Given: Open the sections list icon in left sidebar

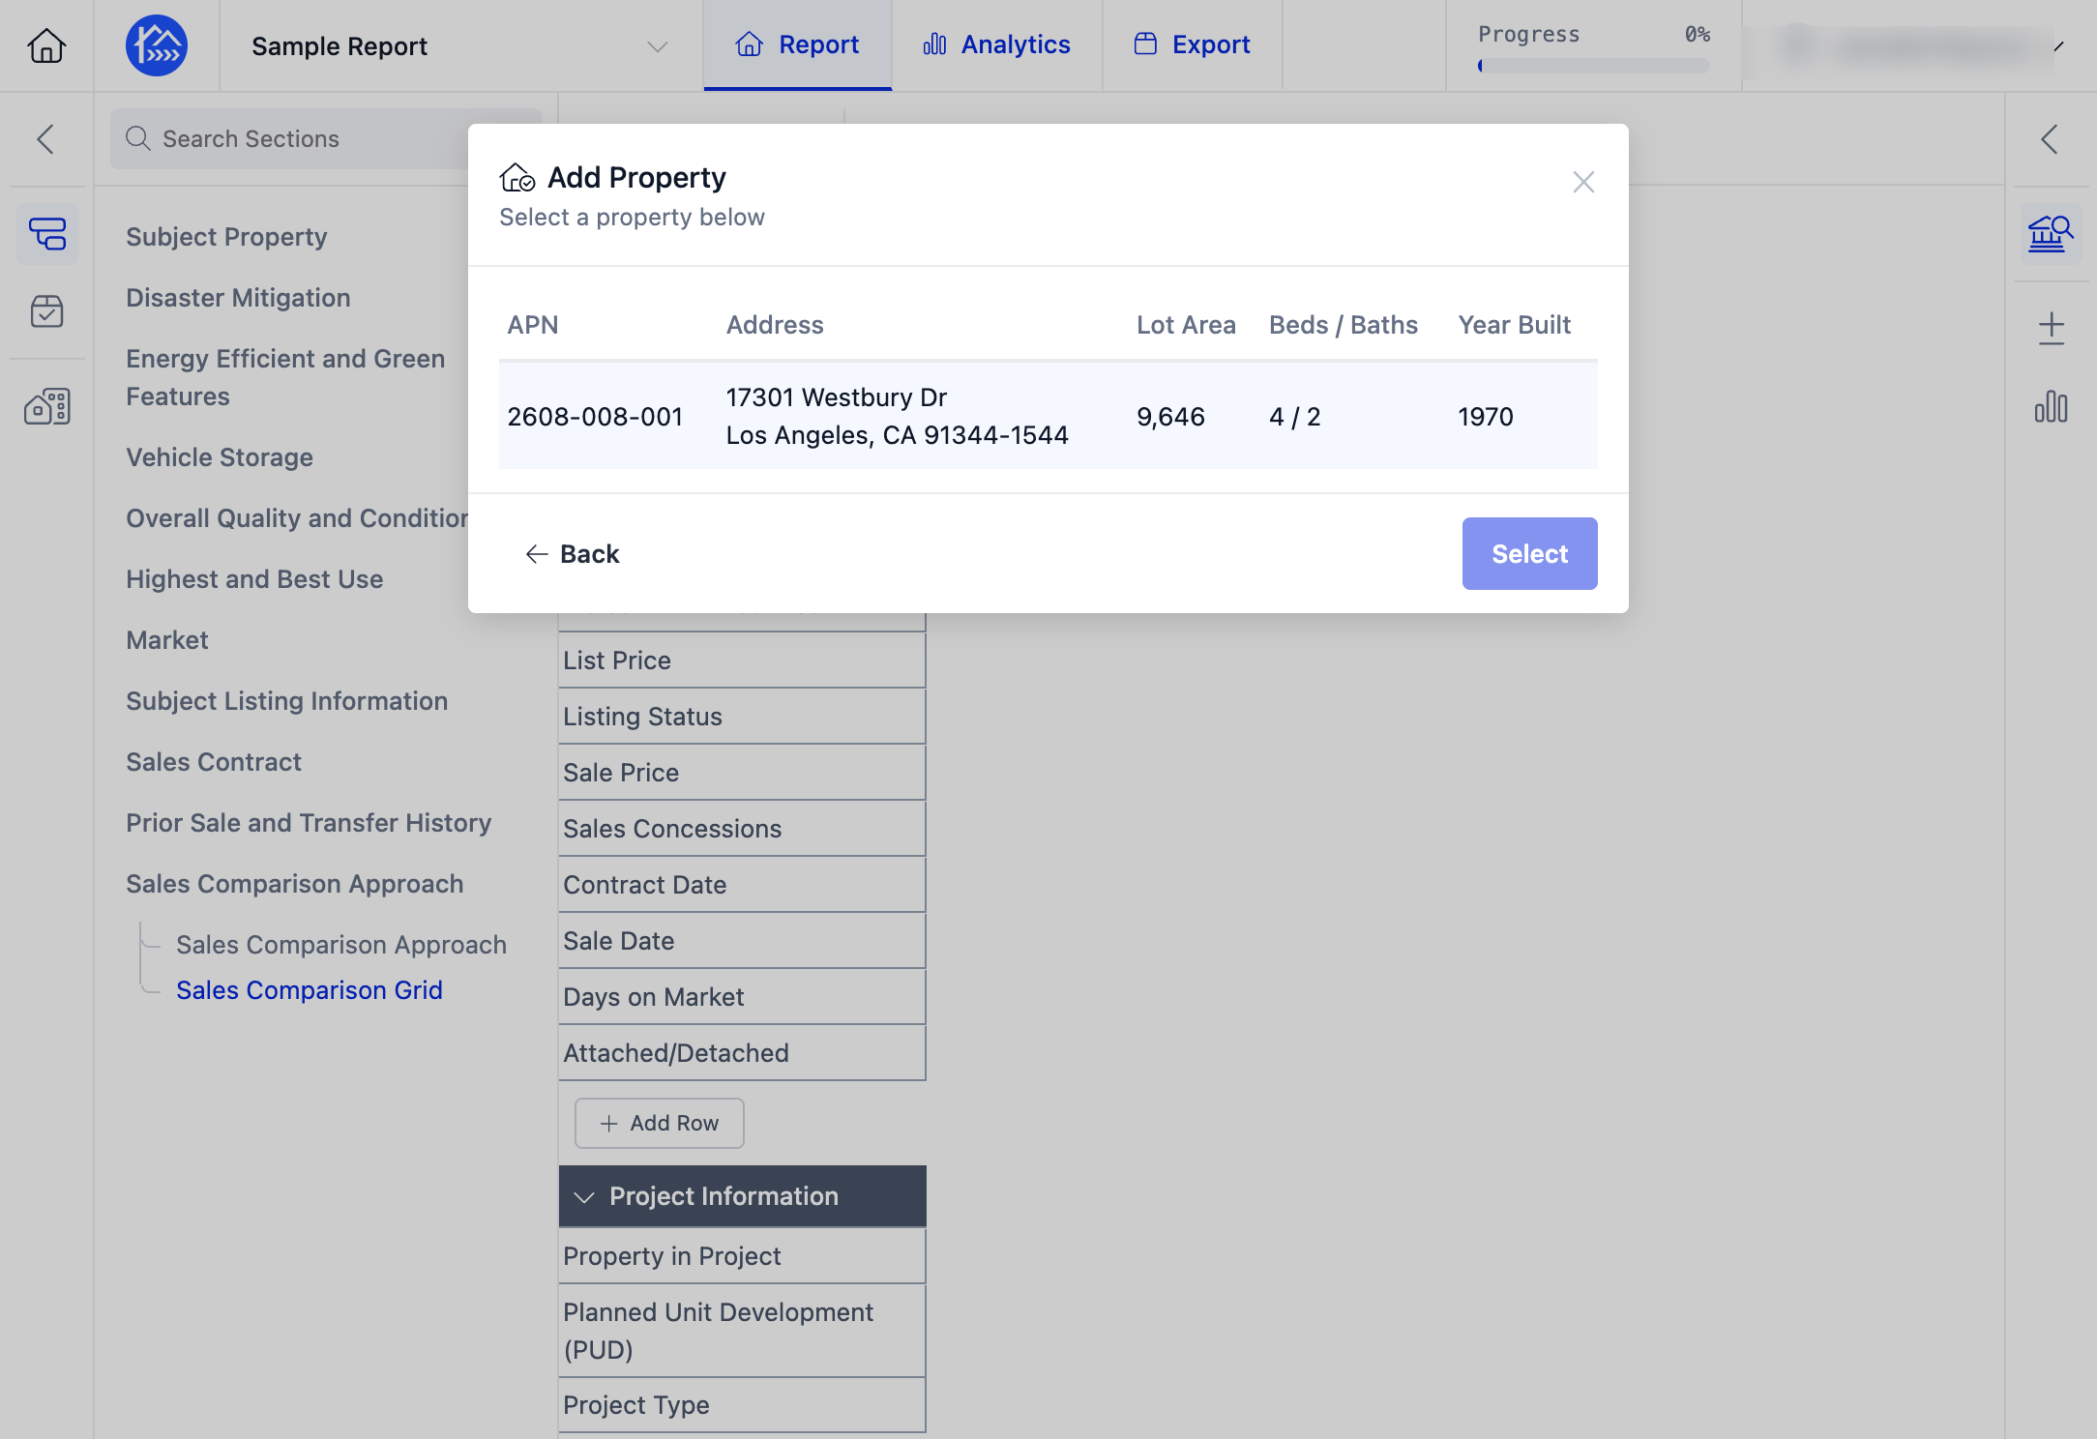Looking at the screenshot, I should (x=47, y=234).
